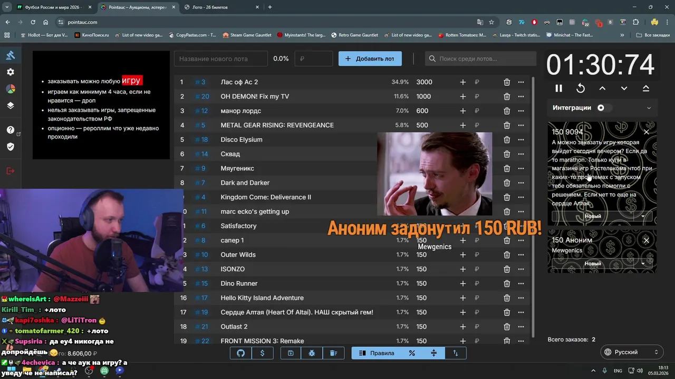Viewport: 675px width, 379px height.
Task: Open the help question mark link
Action: [11, 130]
